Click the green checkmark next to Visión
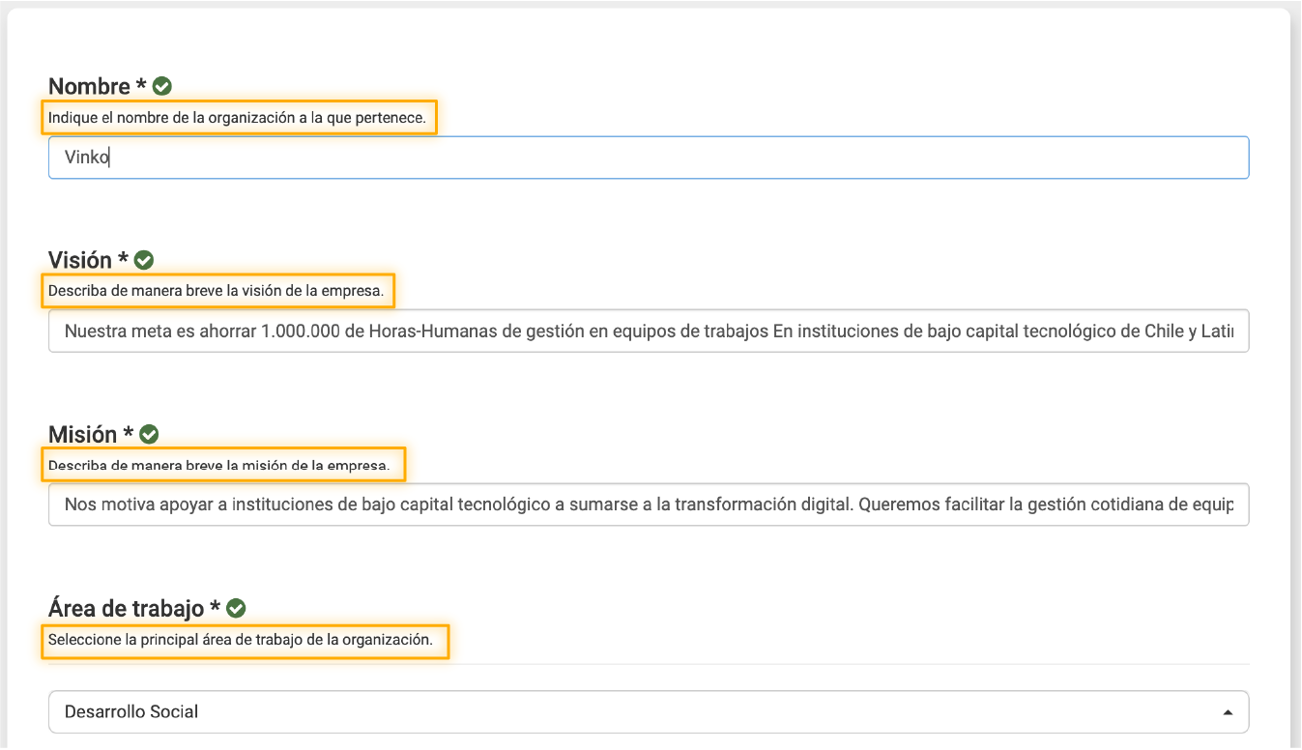1302x750 pixels. click(144, 260)
